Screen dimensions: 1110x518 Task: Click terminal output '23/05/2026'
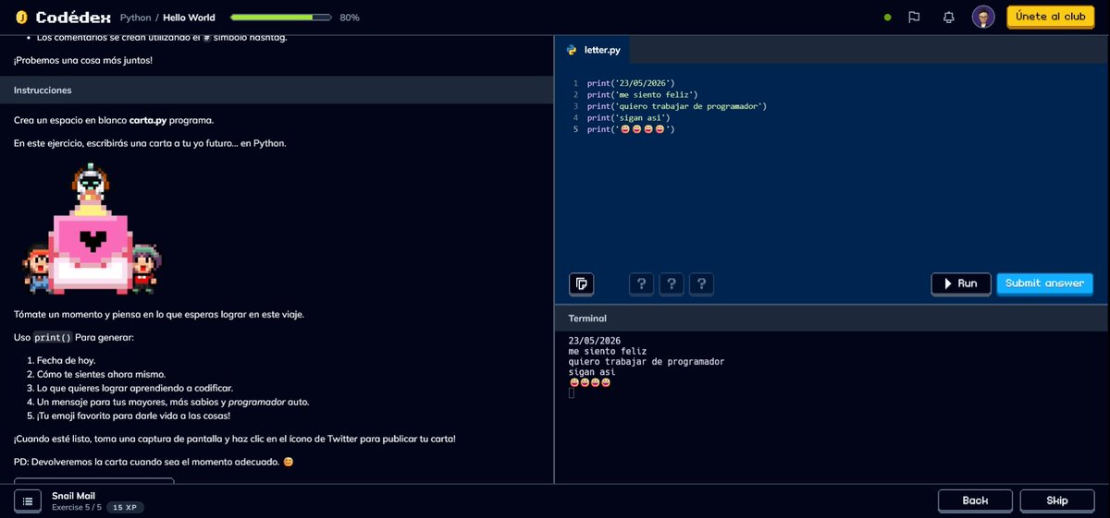click(595, 341)
